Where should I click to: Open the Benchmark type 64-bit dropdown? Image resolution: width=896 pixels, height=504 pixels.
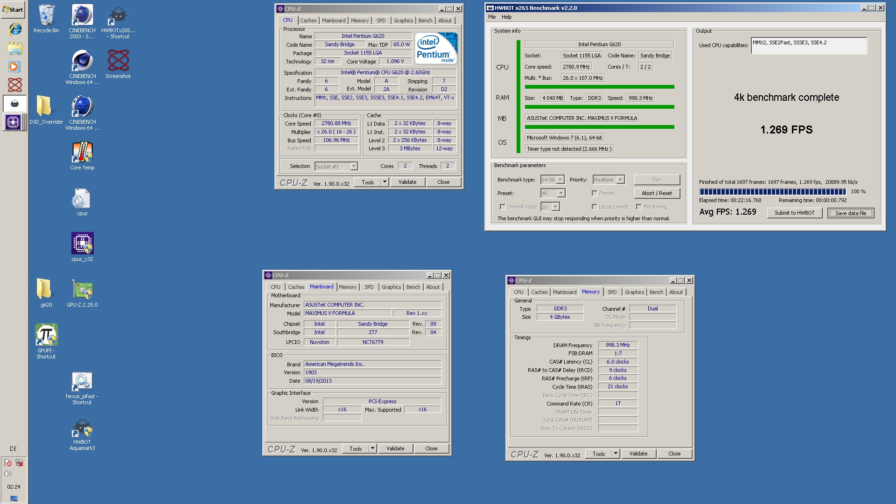(x=553, y=180)
